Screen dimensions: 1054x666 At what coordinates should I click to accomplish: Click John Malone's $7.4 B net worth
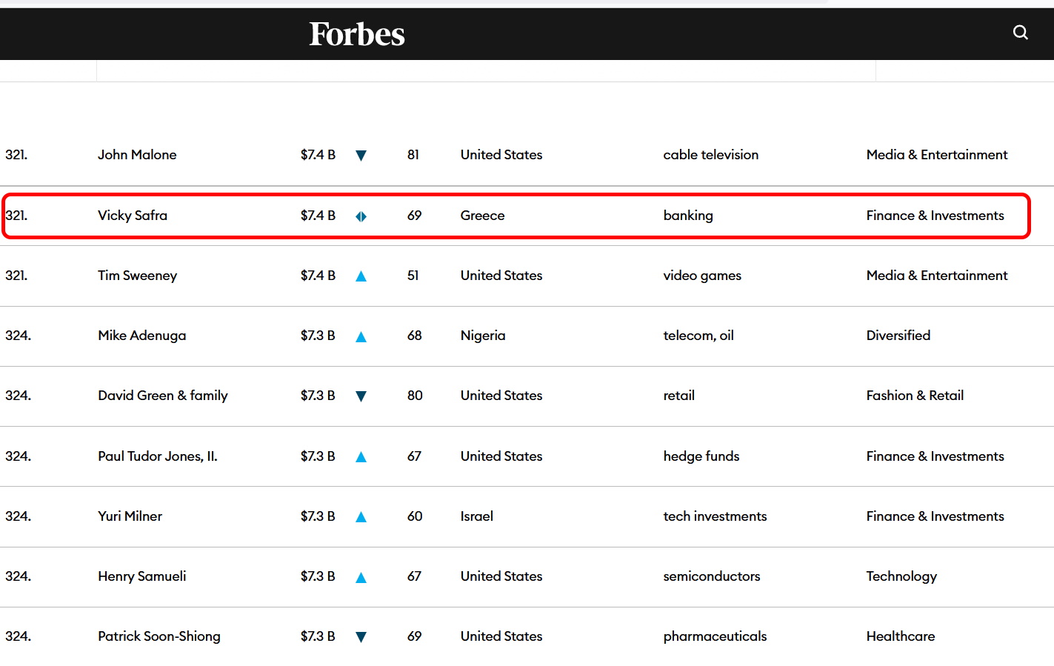tap(318, 155)
